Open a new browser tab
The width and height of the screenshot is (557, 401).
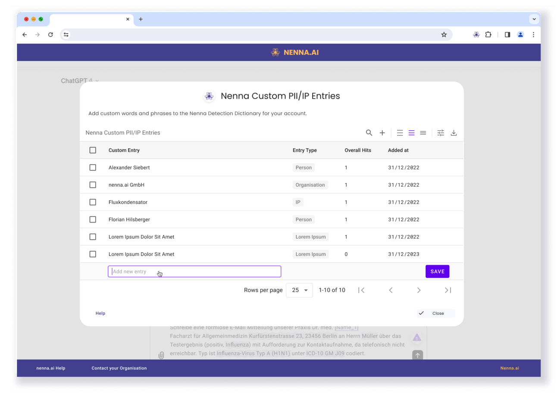141,19
